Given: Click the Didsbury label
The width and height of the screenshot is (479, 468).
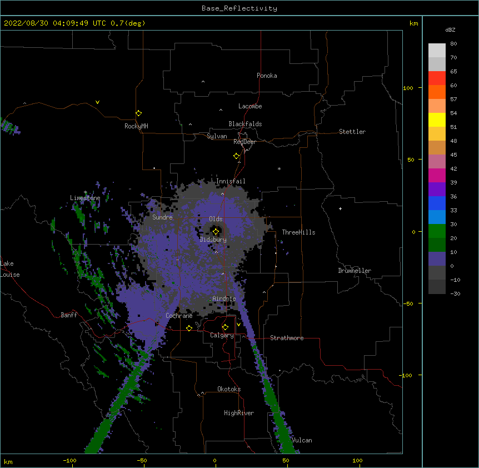Looking at the screenshot, I should pos(213,240).
